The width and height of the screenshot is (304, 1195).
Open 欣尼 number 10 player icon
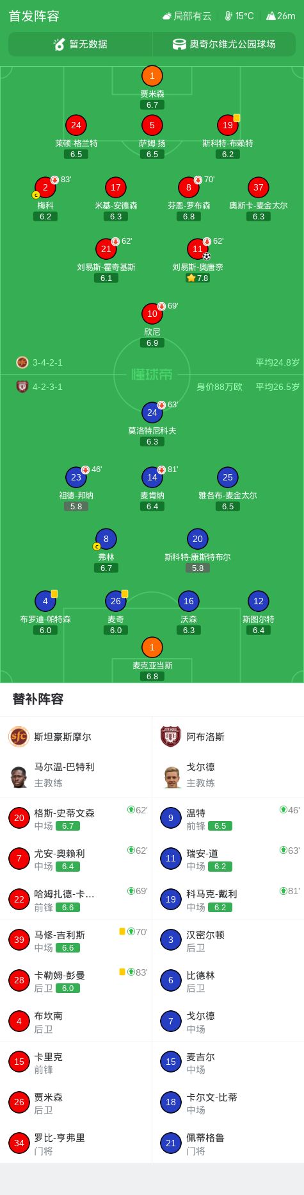[152, 314]
